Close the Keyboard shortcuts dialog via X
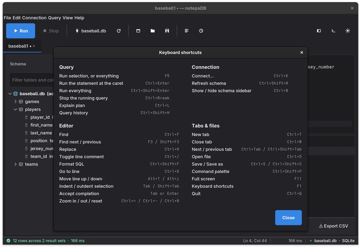This screenshot has width=361, height=248. click(302, 52)
